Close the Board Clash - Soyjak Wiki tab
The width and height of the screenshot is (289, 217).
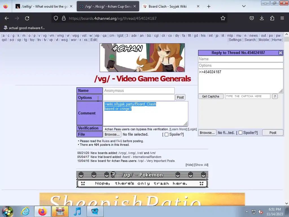pyautogui.click(x=198, y=6)
